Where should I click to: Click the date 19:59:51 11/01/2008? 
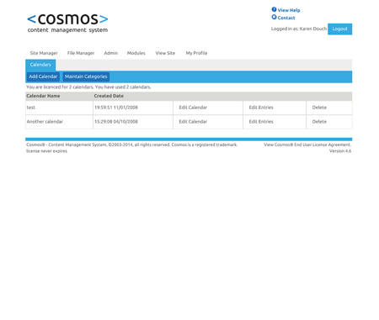click(116, 108)
